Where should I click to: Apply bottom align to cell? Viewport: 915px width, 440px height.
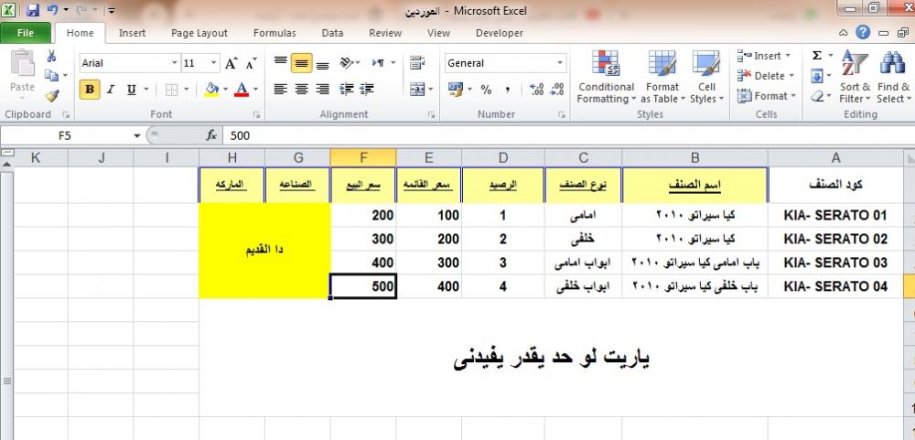pos(322,64)
